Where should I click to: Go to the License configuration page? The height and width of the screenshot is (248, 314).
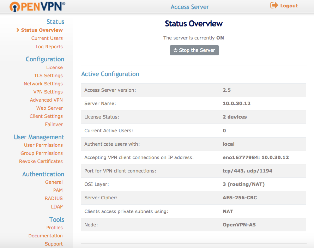click(x=54, y=67)
